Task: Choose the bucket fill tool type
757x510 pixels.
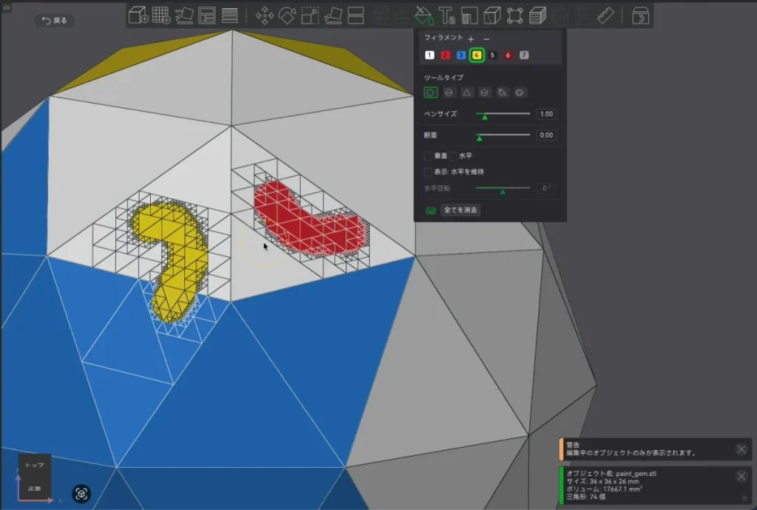Action: pos(502,92)
